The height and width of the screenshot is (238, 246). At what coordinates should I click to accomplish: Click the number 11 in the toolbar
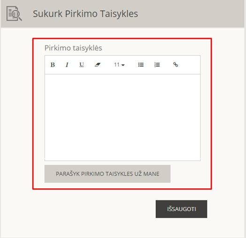pos(117,65)
